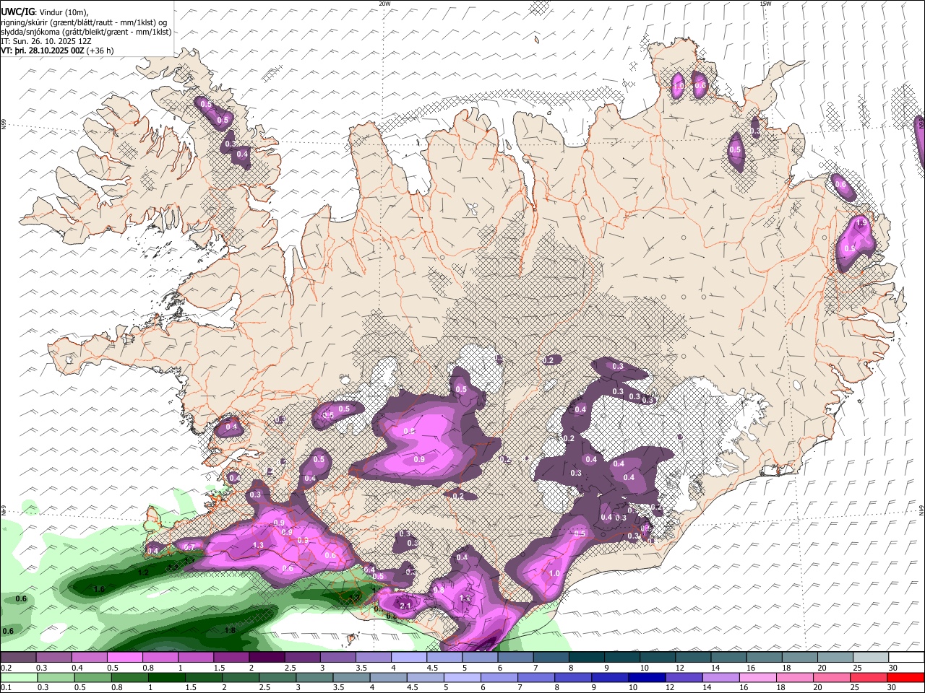Click the 1.3 snowfall value in southwest Iceland
Image resolution: width=925 pixels, height=693 pixels.
point(258,545)
